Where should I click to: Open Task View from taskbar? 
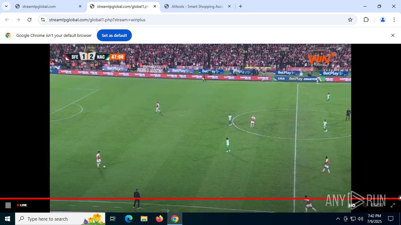[x=113, y=219]
